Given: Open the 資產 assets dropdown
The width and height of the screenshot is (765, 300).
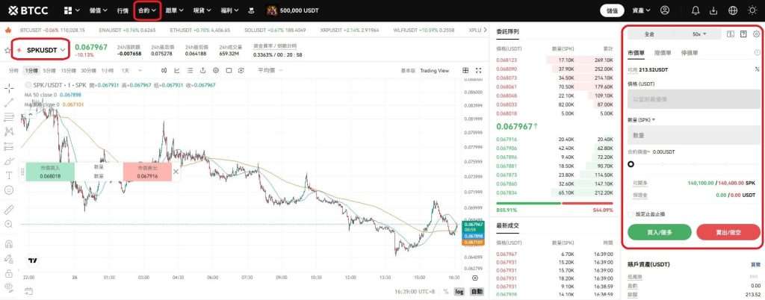Looking at the screenshot, I should (641, 10).
